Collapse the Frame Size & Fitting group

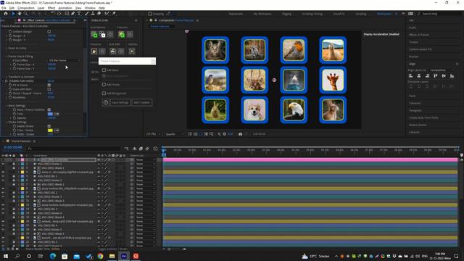[x=7, y=57]
